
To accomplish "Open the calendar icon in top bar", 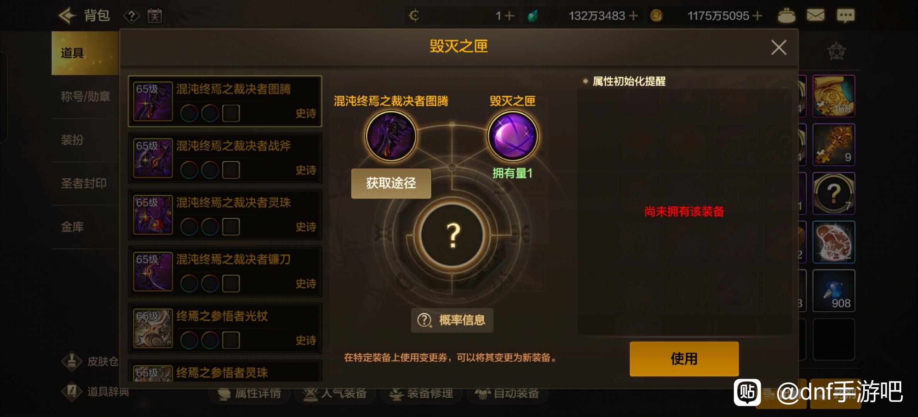I will 155,16.
